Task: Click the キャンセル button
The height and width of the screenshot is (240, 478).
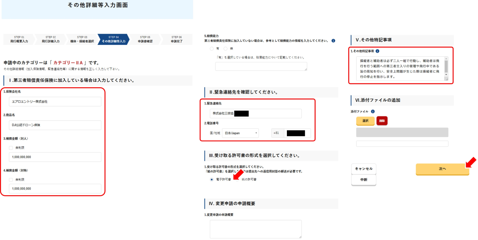Action: coord(363,169)
